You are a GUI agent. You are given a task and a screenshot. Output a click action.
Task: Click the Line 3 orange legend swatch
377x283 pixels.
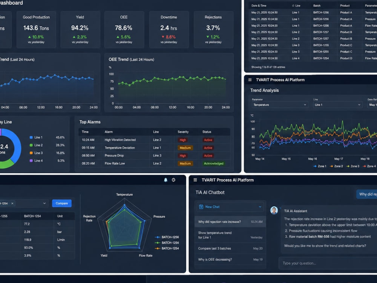point(31,153)
